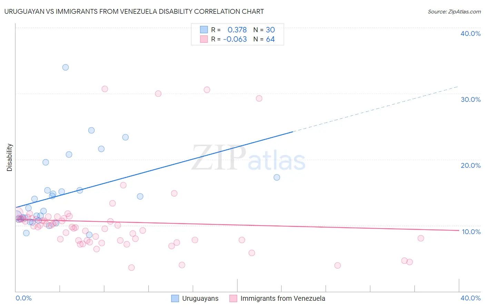Click the pink R = -0.063 legend swatch
This screenshot has width=485, height=308.
pos(204,39)
